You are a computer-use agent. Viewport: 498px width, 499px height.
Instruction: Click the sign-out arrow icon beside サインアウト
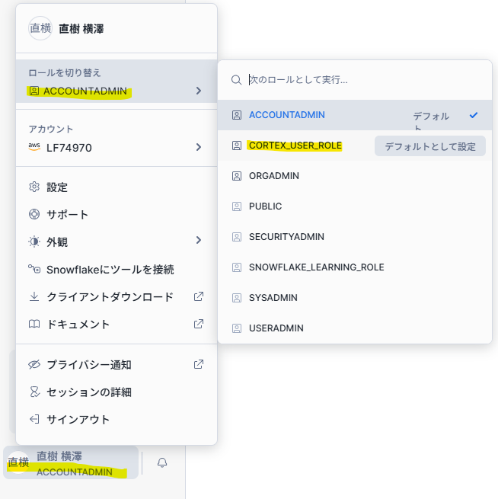pyautogui.click(x=34, y=419)
